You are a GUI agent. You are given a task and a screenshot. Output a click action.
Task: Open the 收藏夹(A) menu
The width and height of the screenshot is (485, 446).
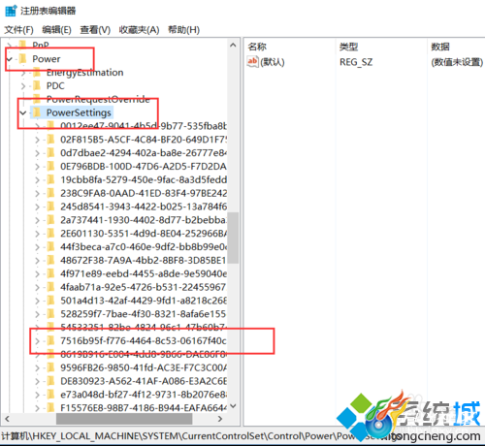tap(139, 30)
